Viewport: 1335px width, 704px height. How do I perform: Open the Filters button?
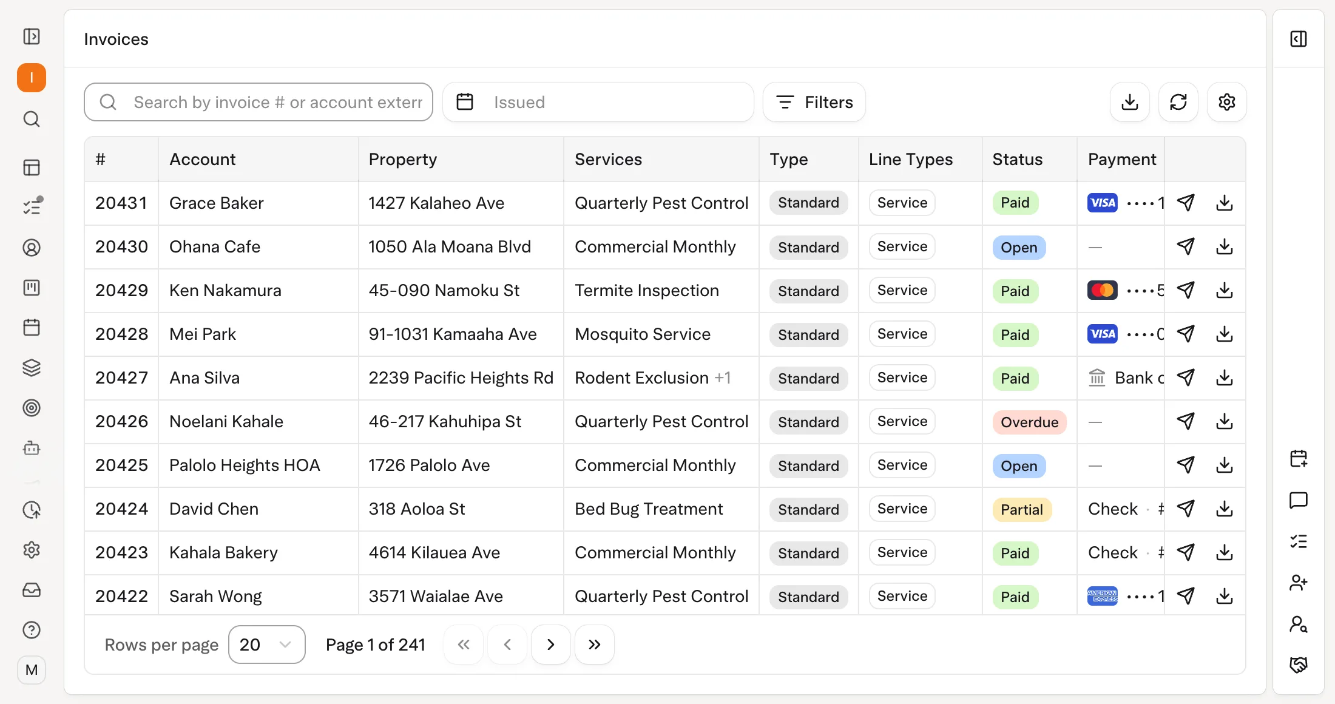point(814,102)
